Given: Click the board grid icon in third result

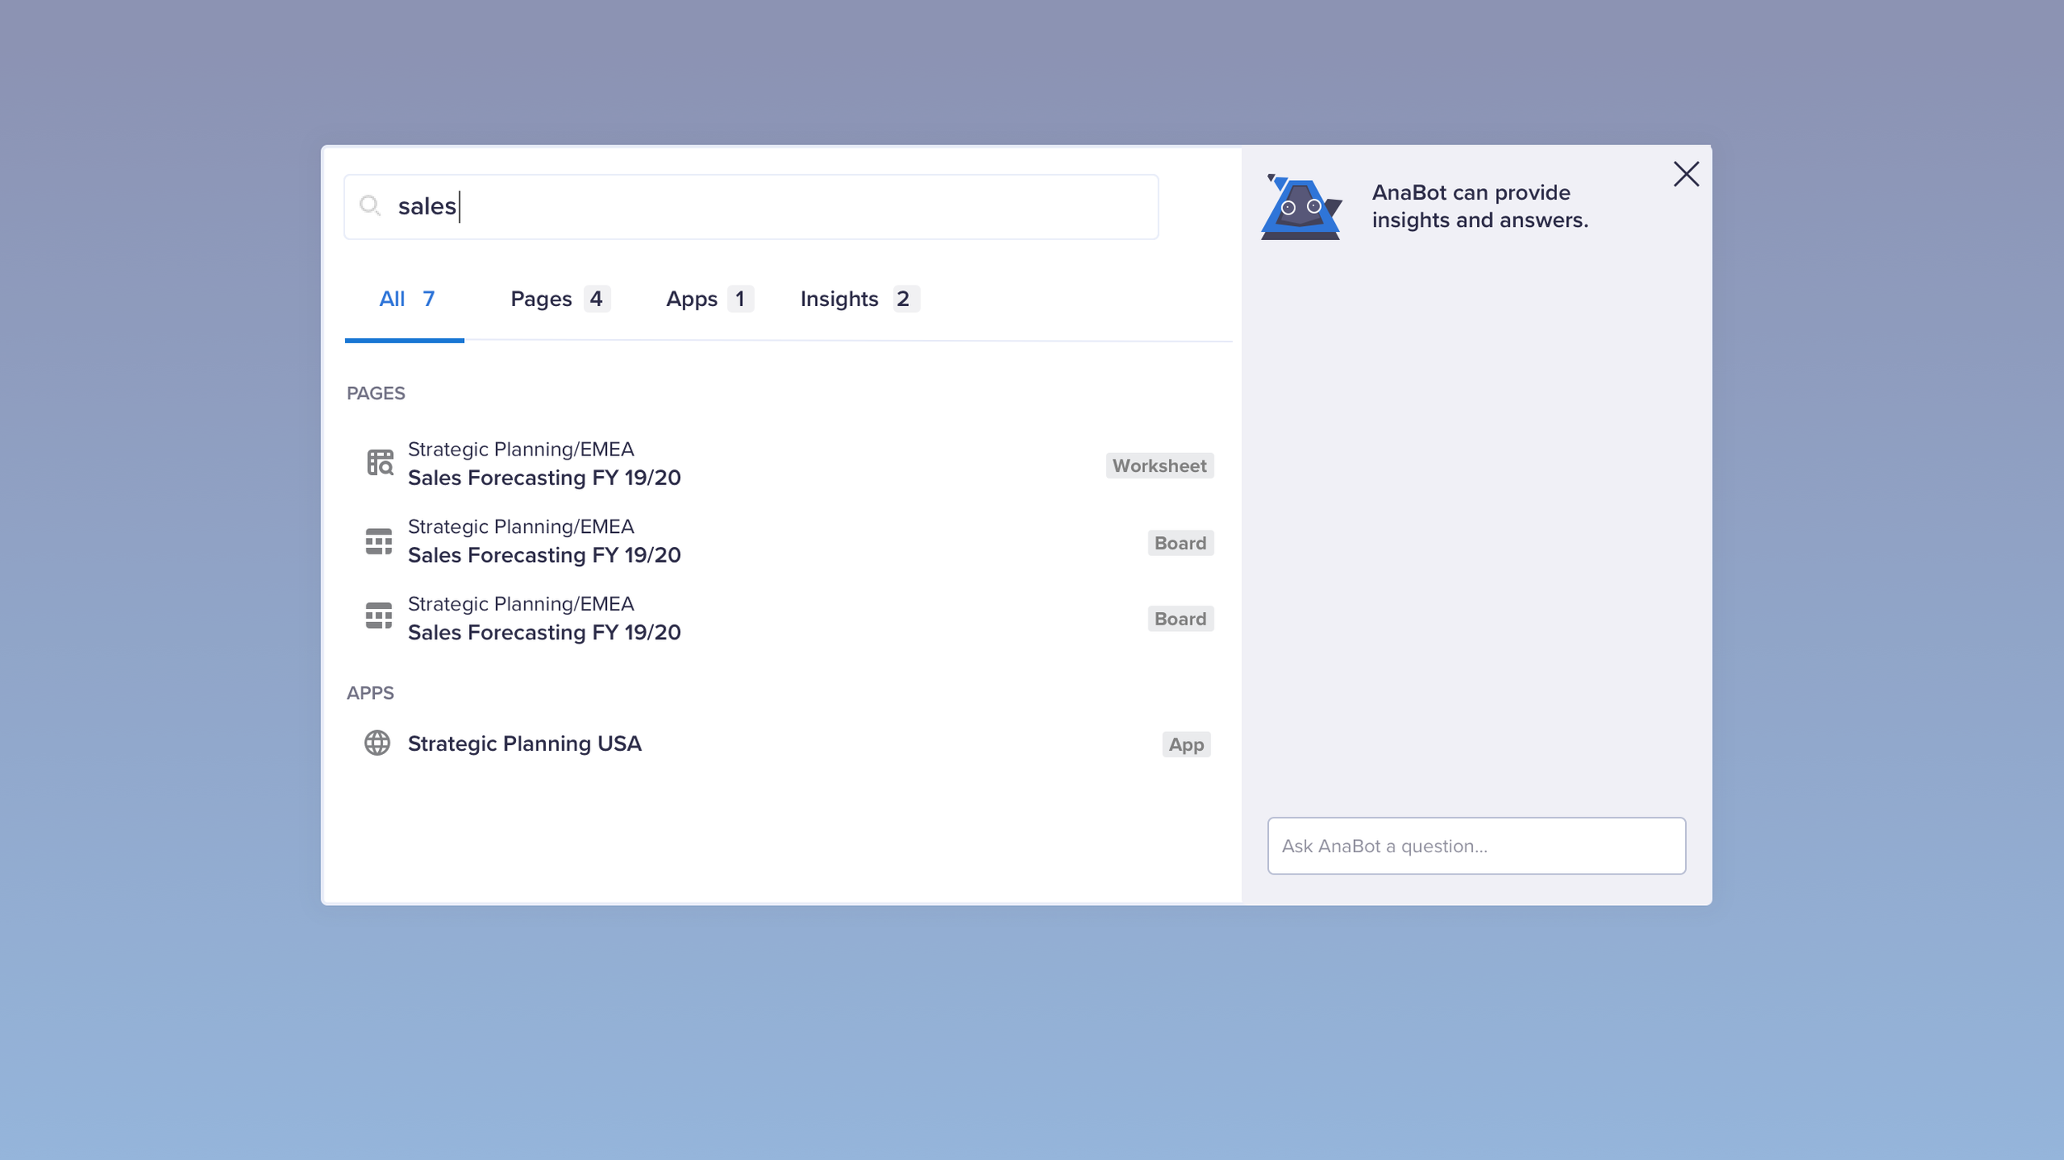Looking at the screenshot, I should point(379,615).
